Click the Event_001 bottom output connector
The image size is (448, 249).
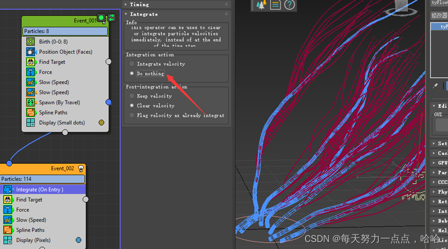65,132
